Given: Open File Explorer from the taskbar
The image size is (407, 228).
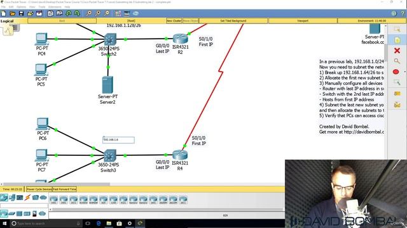Looking at the screenshot, I should click(x=109, y=224).
